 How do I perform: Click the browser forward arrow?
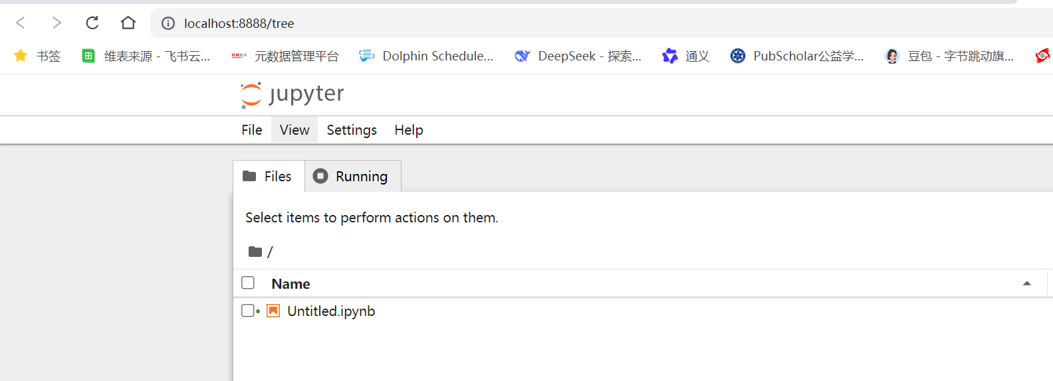point(57,23)
